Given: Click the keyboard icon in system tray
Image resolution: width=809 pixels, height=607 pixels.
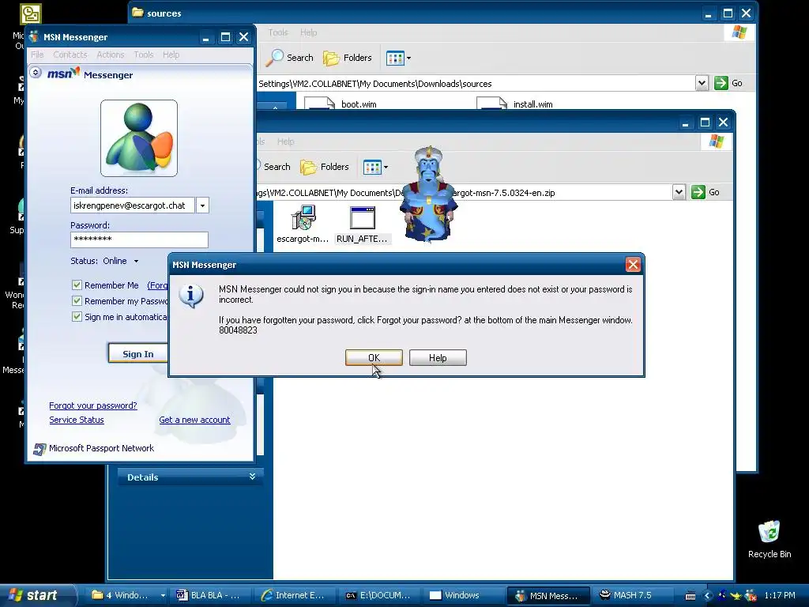Looking at the screenshot, I should coord(690,596).
